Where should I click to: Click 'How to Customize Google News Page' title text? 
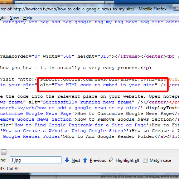click(125, 113)
